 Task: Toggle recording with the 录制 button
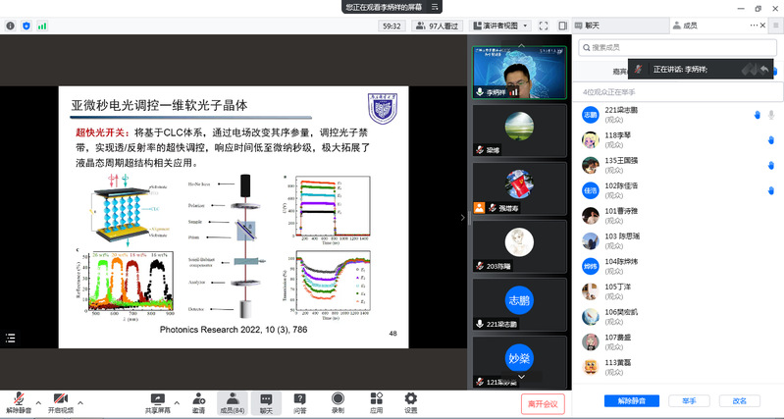tap(338, 401)
